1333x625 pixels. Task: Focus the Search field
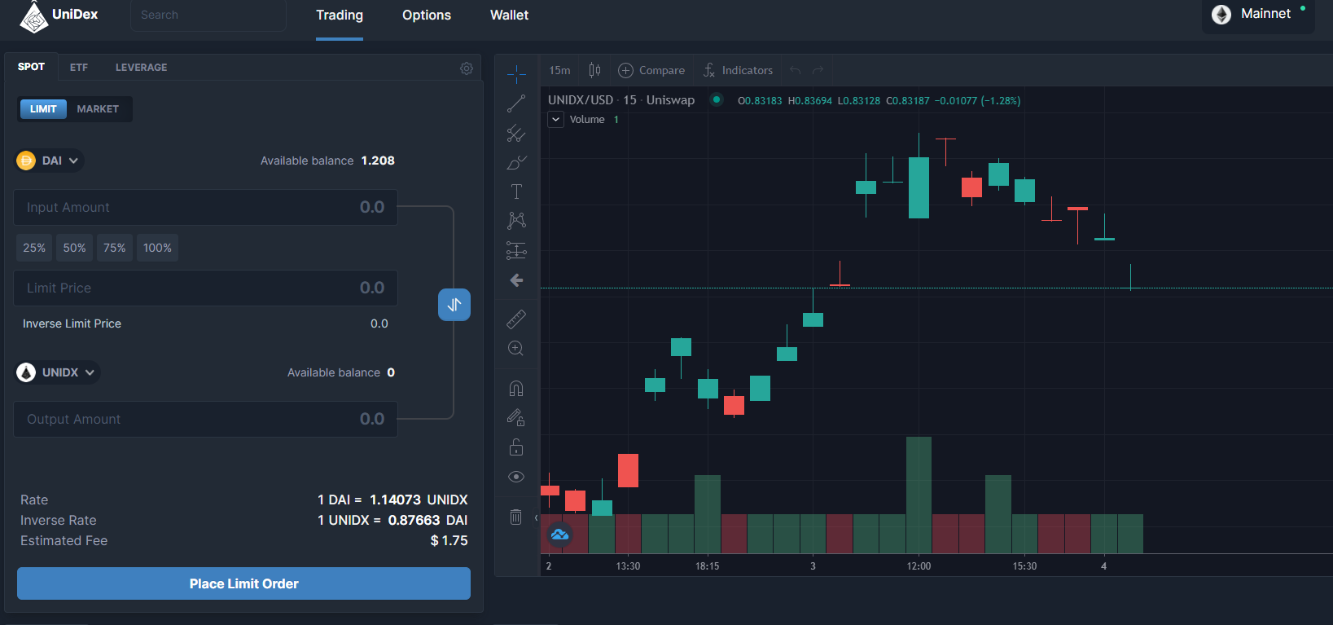208,15
